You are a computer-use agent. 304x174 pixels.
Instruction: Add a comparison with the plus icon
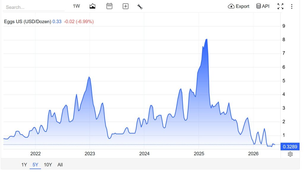[x=126, y=7]
